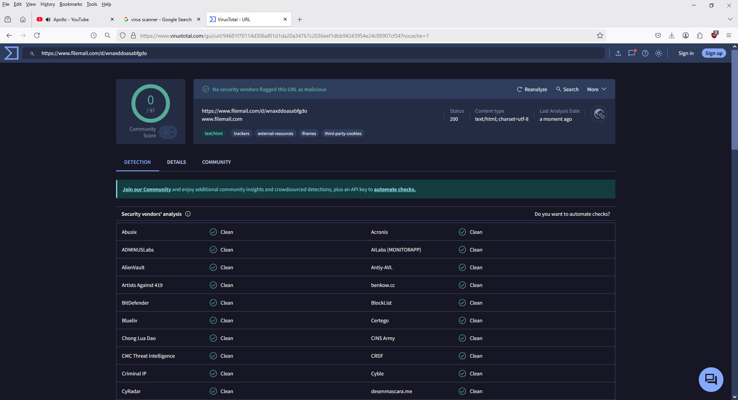Bookmark this page with the star icon

click(x=600, y=35)
